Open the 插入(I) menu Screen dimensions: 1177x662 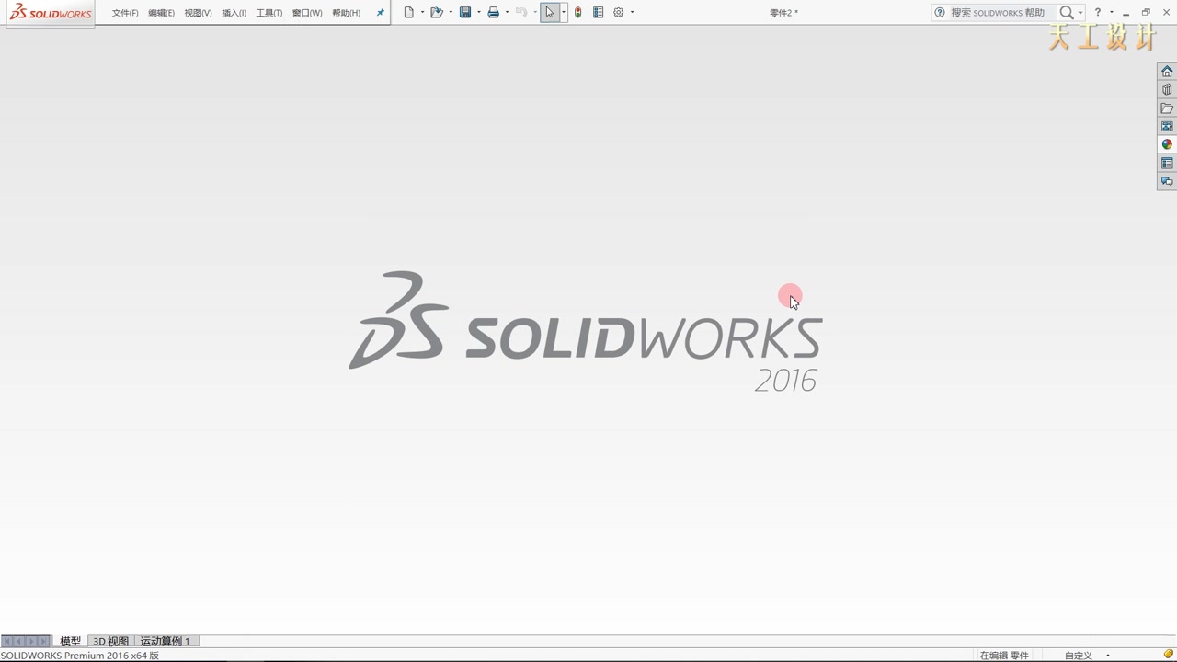tap(234, 13)
